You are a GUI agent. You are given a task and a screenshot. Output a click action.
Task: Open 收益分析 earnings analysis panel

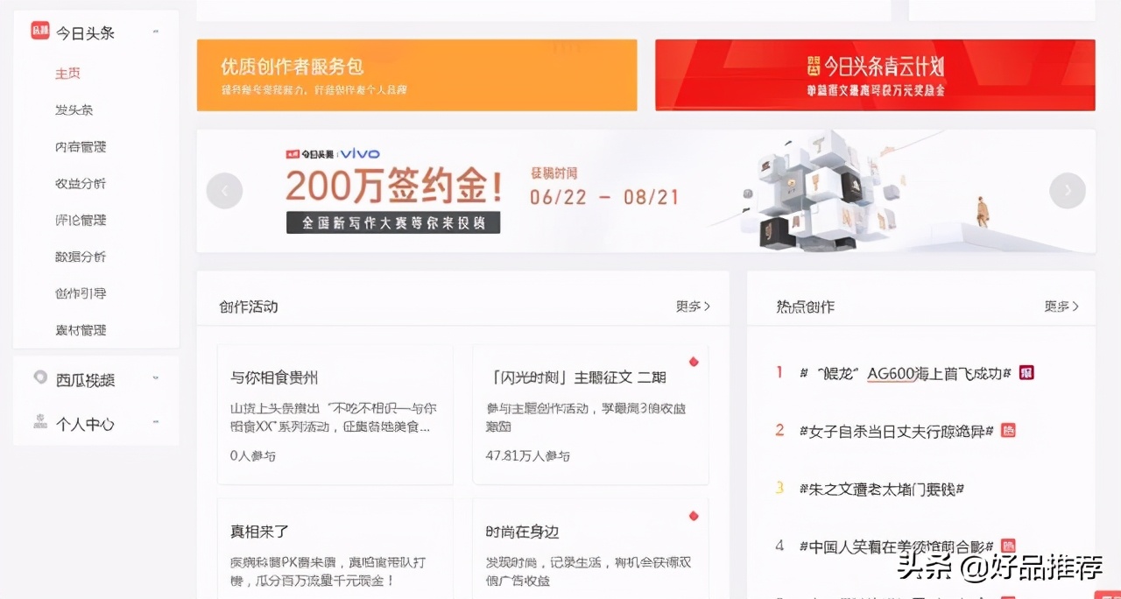(x=80, y=183)
